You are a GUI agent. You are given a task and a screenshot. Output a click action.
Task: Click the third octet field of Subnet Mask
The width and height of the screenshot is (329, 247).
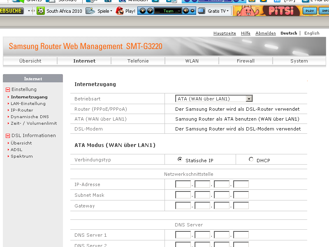(222, 195)
